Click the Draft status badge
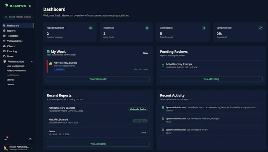268x152 pixels. pos(144,133)
